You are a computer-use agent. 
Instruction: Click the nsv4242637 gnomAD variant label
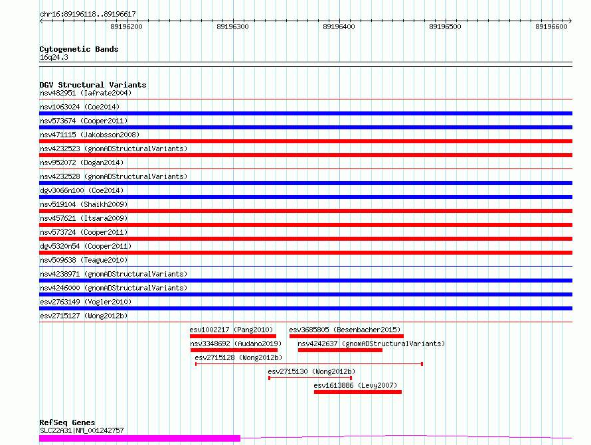[x=371, y=344]
